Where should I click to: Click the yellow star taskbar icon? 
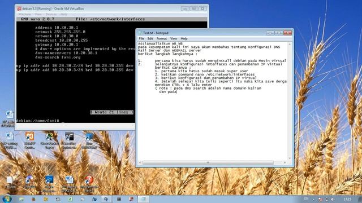(46, 199)
